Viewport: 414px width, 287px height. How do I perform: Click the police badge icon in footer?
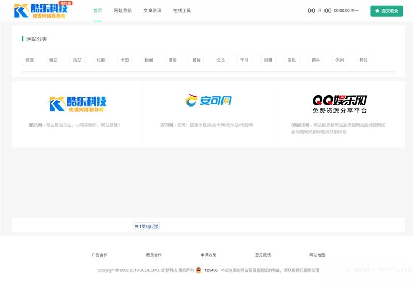(199, 270)
